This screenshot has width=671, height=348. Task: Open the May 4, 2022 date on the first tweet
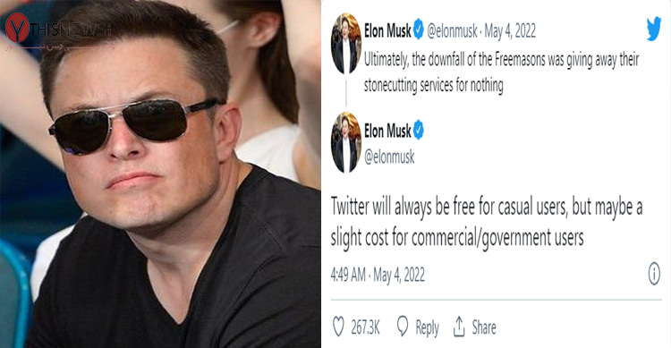pos(510,31)
